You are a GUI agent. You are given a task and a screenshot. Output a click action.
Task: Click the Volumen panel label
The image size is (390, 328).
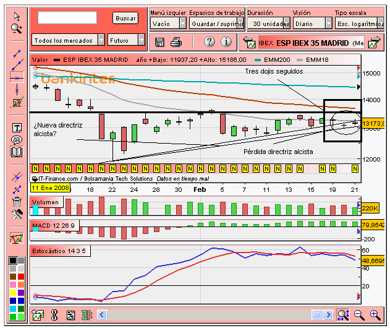[x=46, y=202]
